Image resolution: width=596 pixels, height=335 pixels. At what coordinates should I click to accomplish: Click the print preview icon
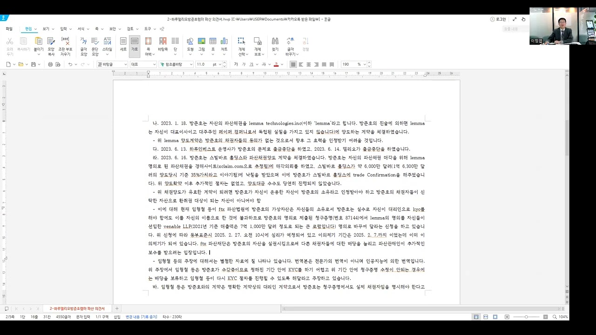(x=58, y=64)
